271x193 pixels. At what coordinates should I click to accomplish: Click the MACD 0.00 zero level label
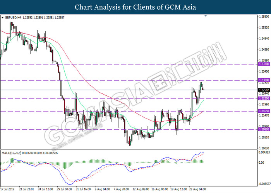(x=261, y=163)
